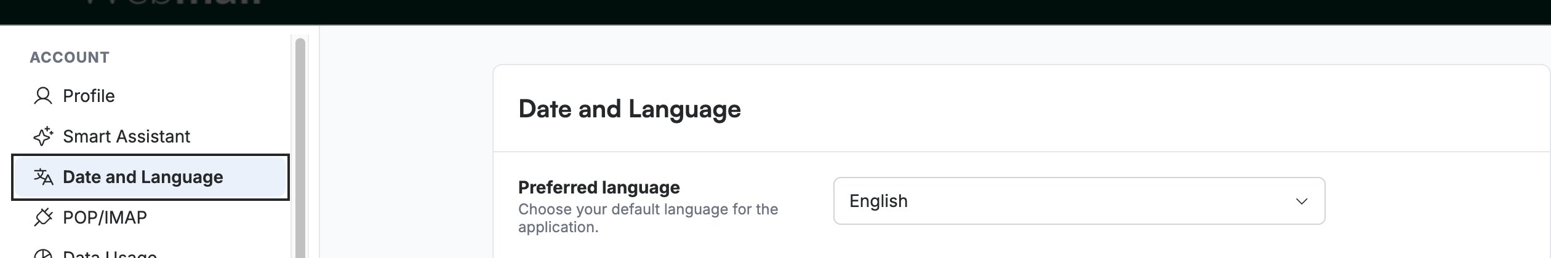Open the POP/IMAP plug icon
The height and width of the screenshot is (258, 1551).
tap(42, 217)
